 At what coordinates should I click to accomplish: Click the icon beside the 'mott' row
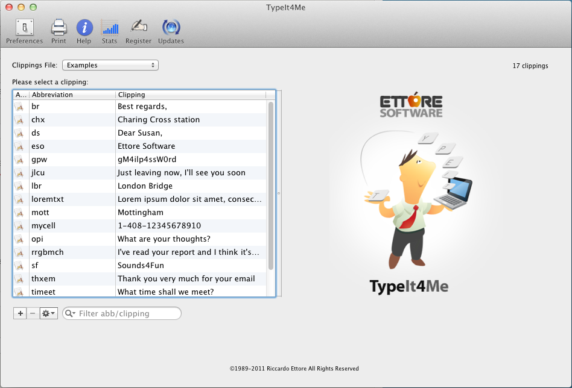click(x=19, y=213)
